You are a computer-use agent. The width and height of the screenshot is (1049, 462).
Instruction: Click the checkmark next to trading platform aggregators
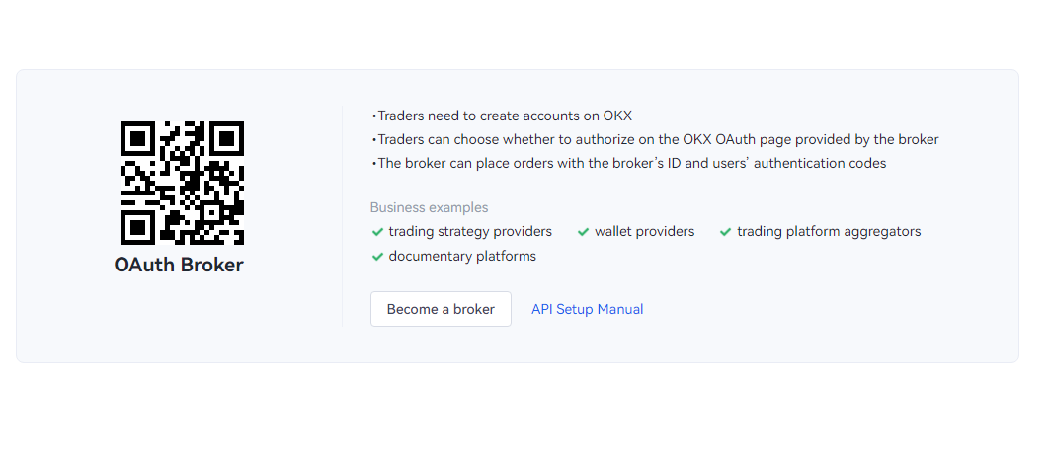pyautogui.click(x=726, y=232)
